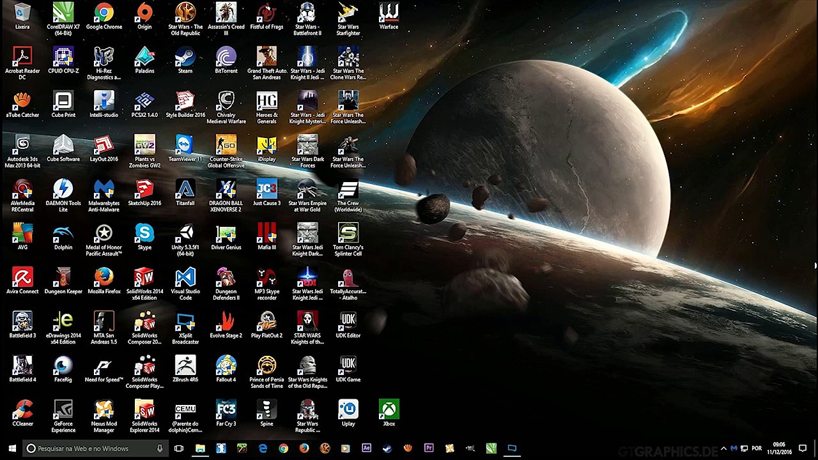Screen dimensions: 818x460
Task: Click the Skype desktop icon
Action: pos(144,237)
